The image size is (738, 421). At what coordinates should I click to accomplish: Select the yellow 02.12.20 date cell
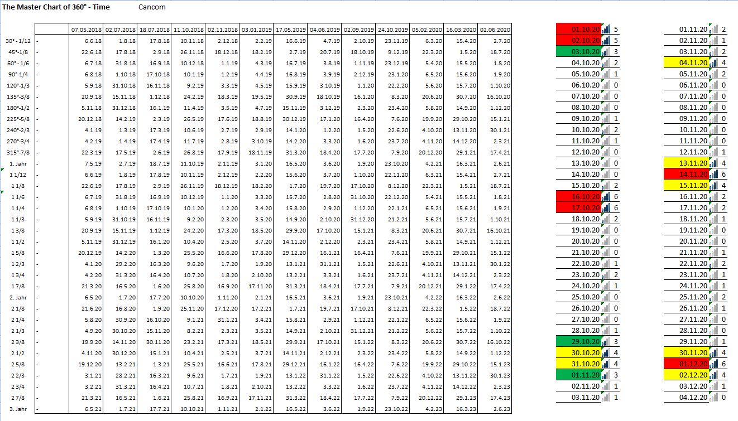click(687, 375)
